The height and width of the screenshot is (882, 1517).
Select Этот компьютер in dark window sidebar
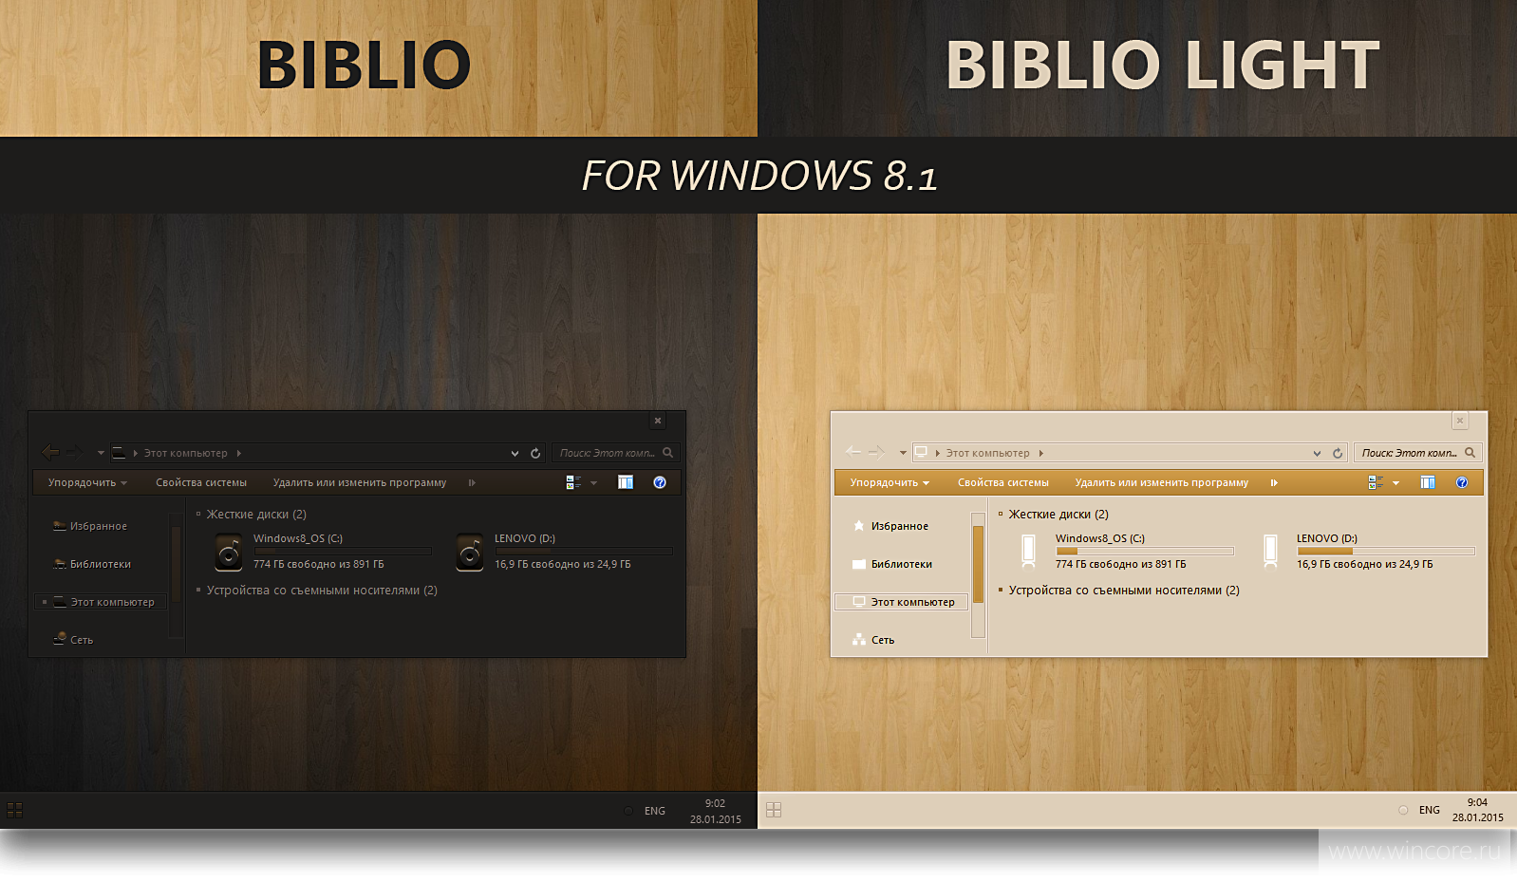click(101, 602)
